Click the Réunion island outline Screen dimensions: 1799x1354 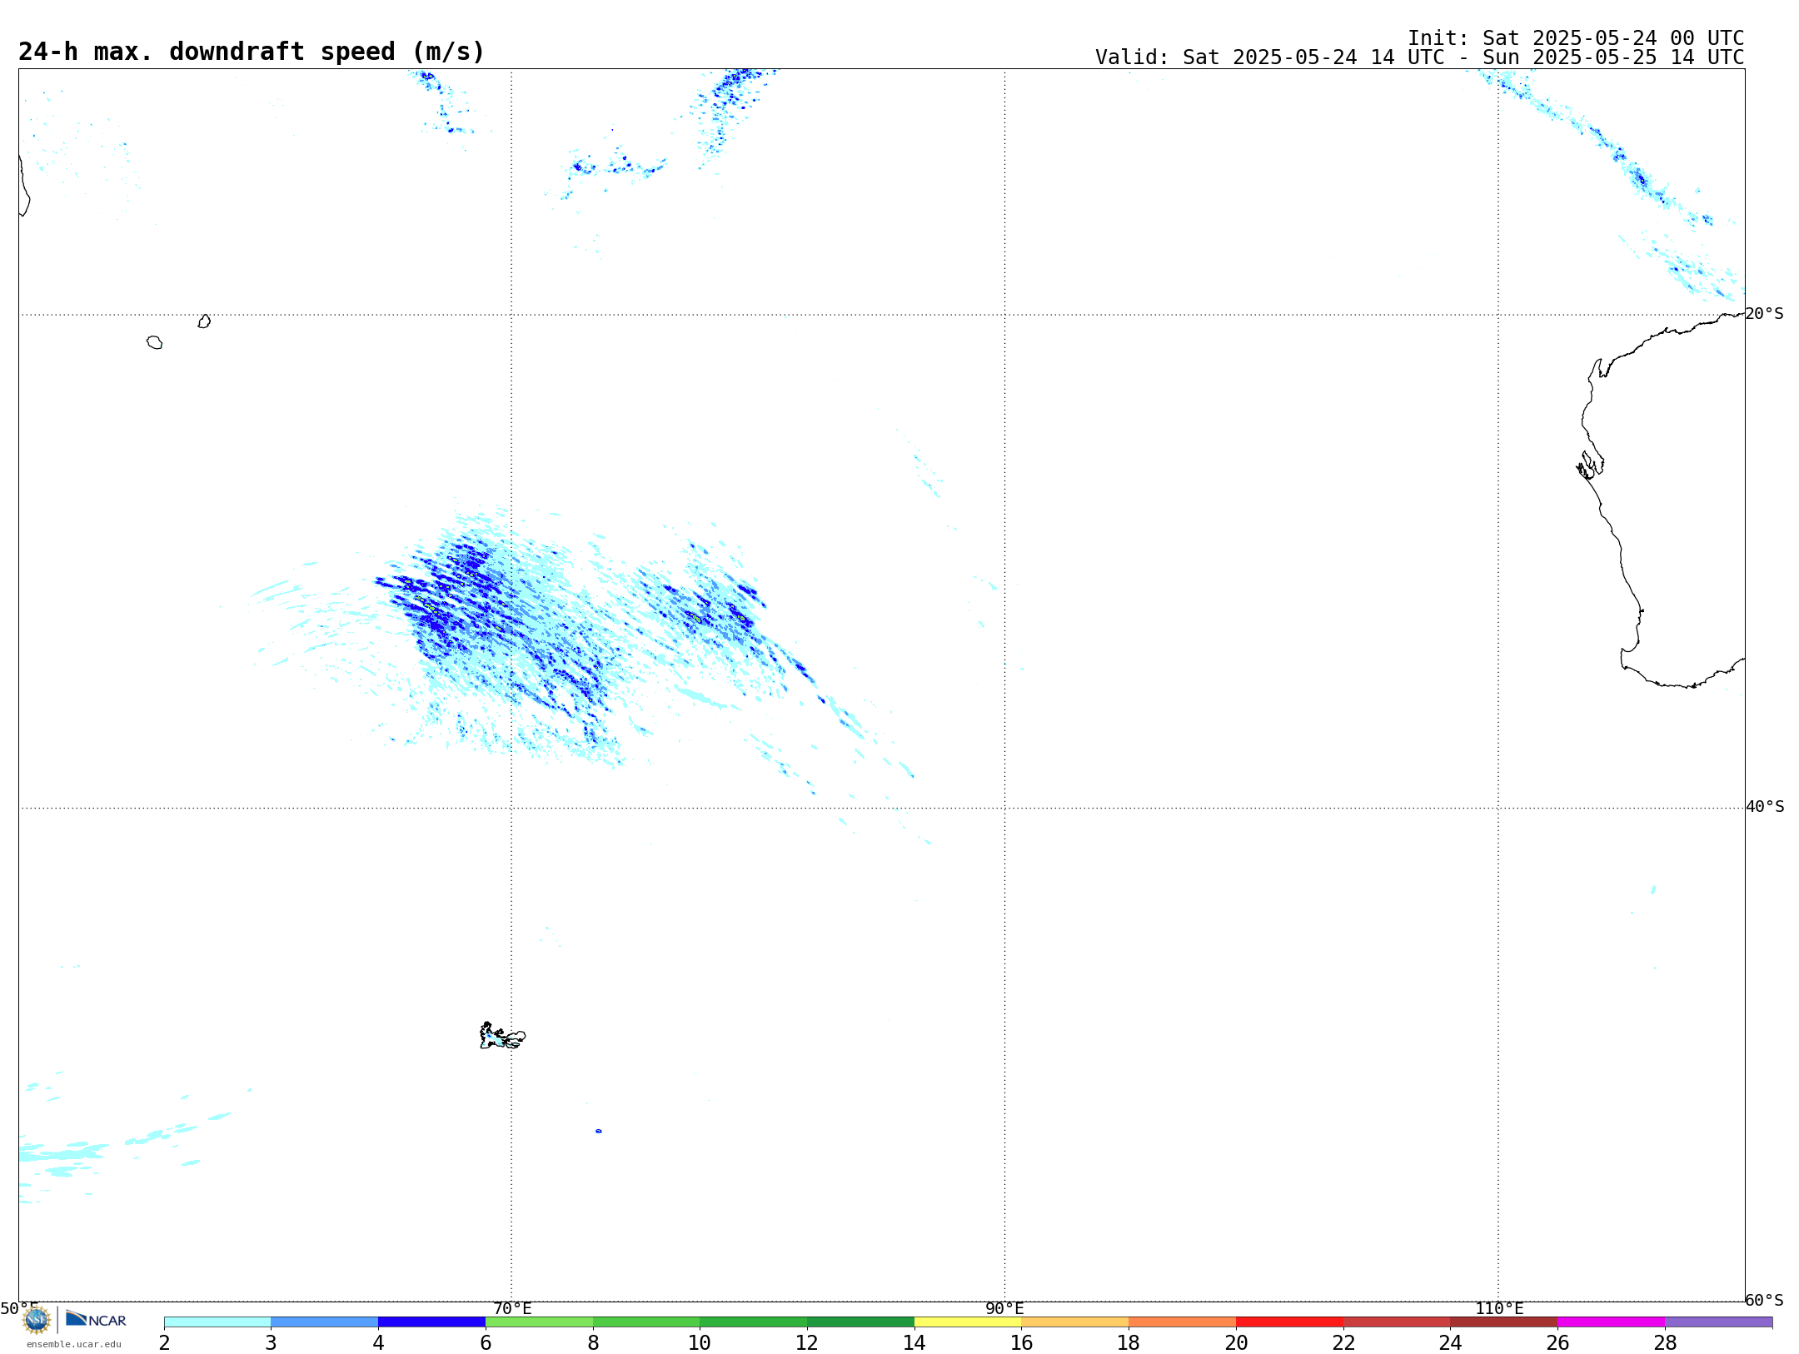tap(154, 342)
